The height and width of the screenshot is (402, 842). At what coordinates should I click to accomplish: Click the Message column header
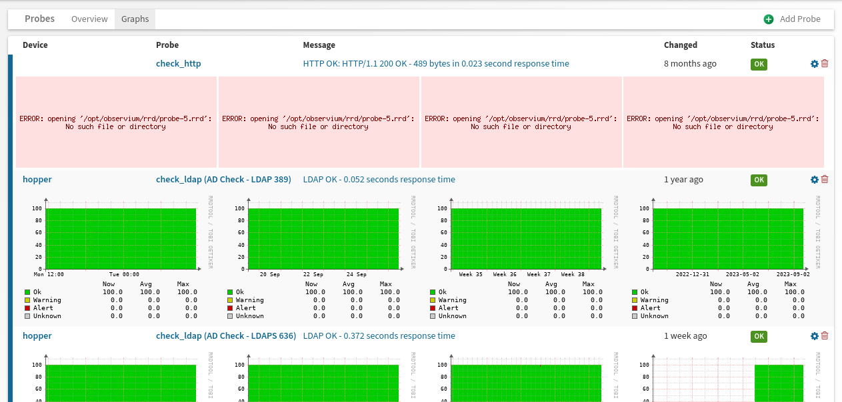tap(319, 45)
